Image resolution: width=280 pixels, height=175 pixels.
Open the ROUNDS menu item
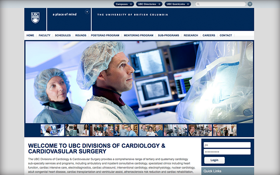81,35
